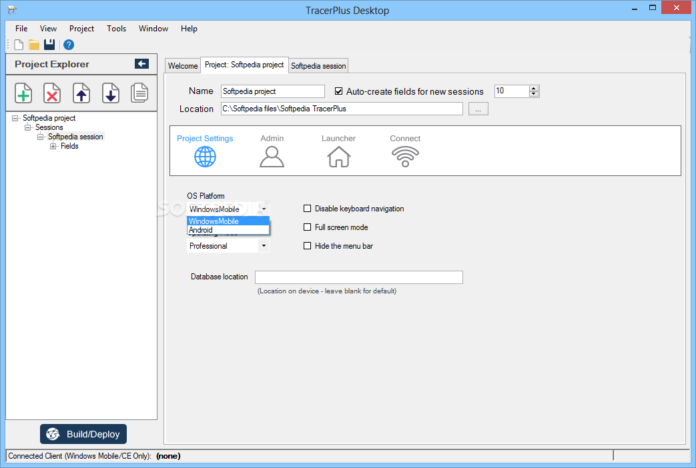The width and height of the screenshot is (696, 468).
Task: Click the field count value box showing 10
Action: click(512, 91)
